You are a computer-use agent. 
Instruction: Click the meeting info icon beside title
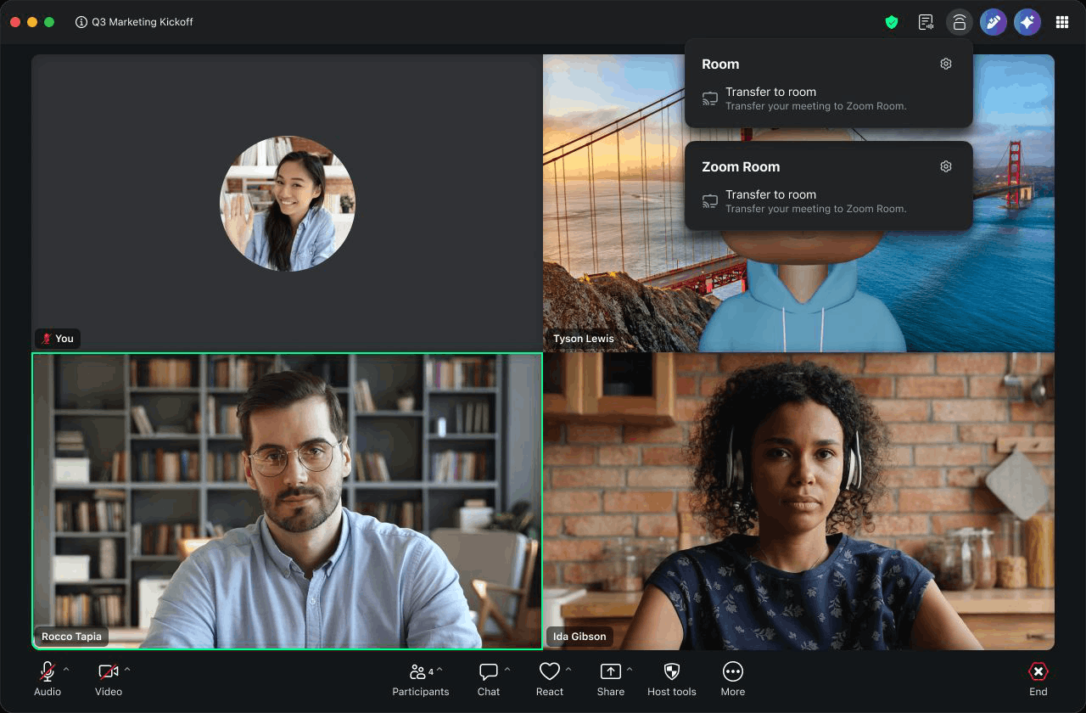tap(81, 22)
